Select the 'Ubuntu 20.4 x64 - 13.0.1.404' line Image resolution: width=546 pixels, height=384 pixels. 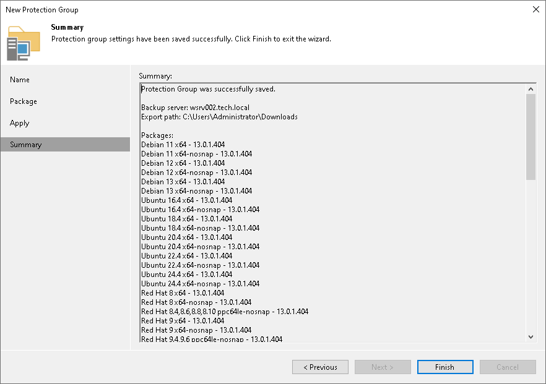coord(187,237)
